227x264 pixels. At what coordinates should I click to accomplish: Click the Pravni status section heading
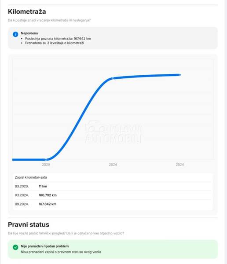(29, 224)
